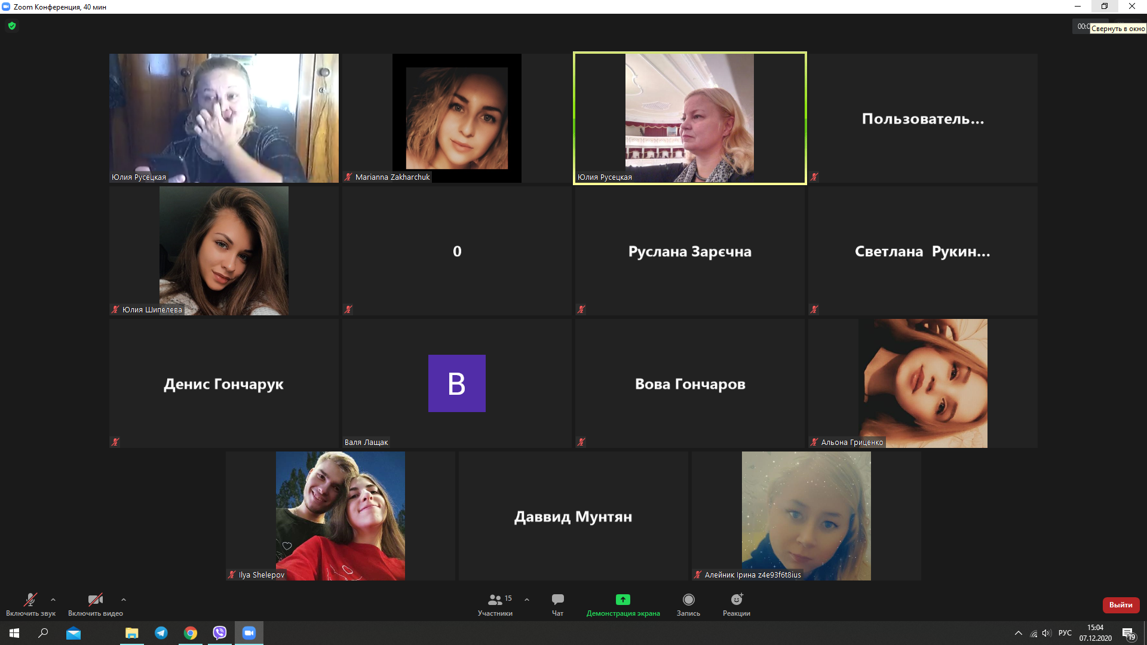Leave meeting with the Выйти button
Viewport: 1147px width, 645px height.
(x=1121, y=605)
